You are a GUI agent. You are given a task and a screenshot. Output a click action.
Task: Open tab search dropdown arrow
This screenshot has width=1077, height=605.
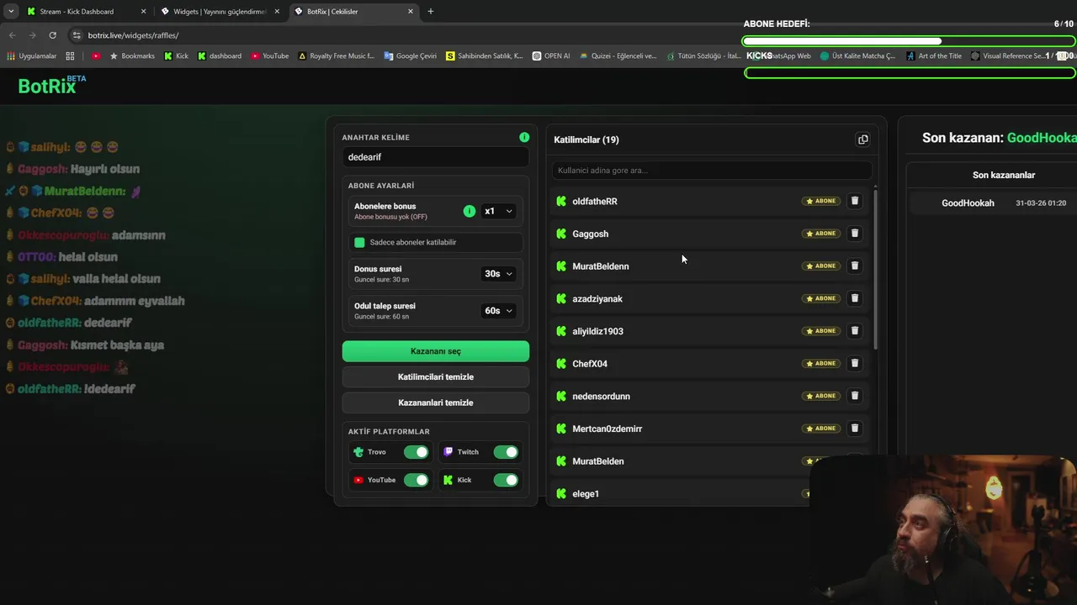11,12
